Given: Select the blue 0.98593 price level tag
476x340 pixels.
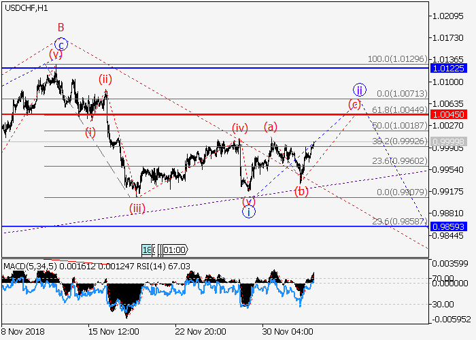Looking at the screenshot, I should coord(449,226).
